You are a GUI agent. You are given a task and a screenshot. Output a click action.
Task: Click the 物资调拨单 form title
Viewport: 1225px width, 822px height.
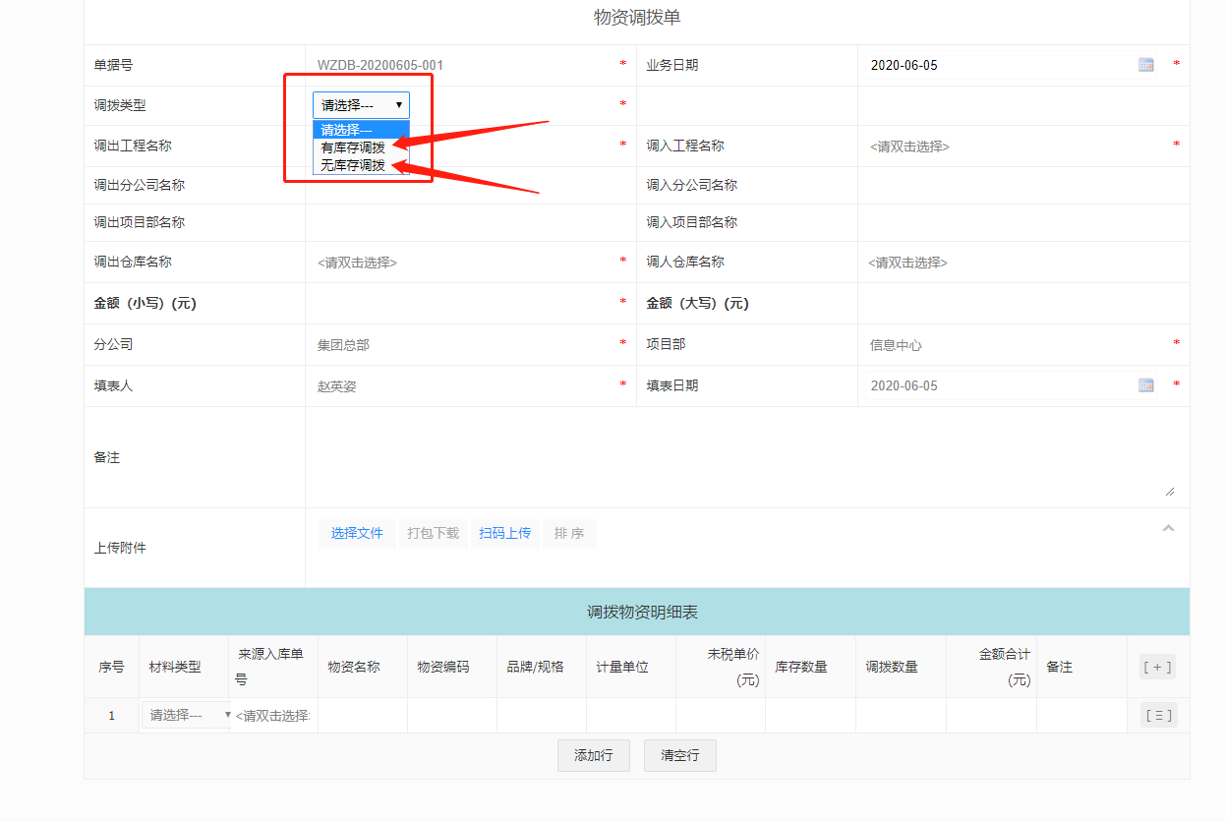(637, 17)
